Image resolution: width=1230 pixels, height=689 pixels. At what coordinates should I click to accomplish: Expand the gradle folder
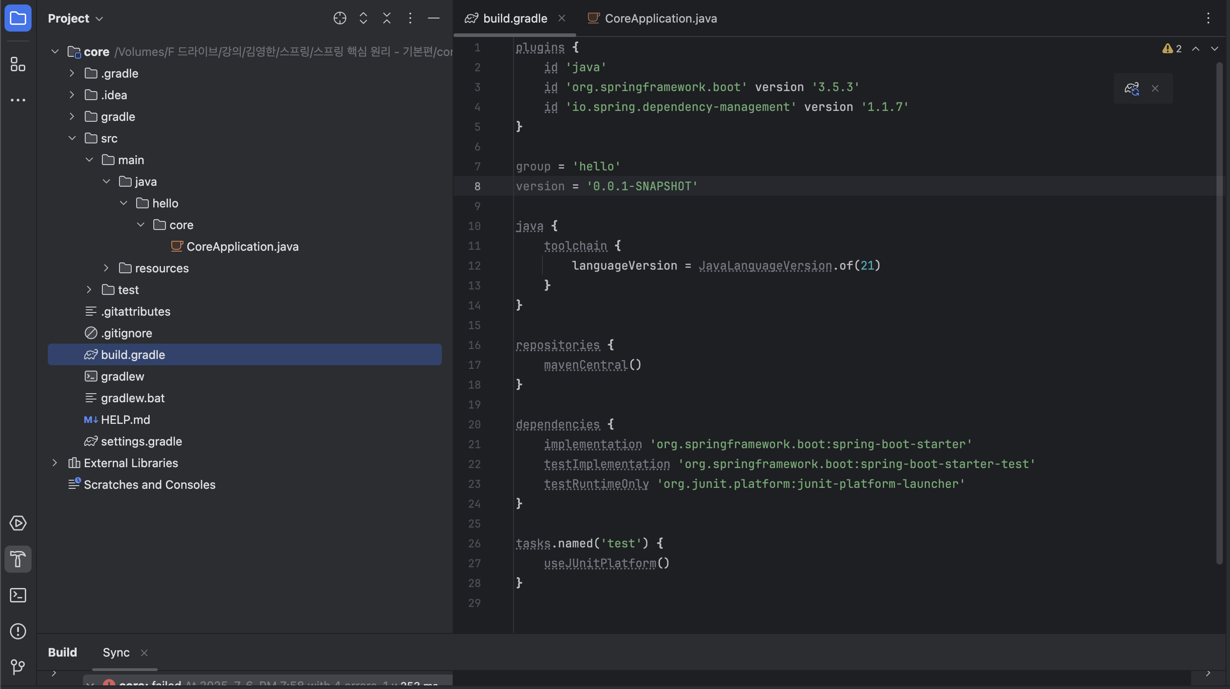[72, 116]
